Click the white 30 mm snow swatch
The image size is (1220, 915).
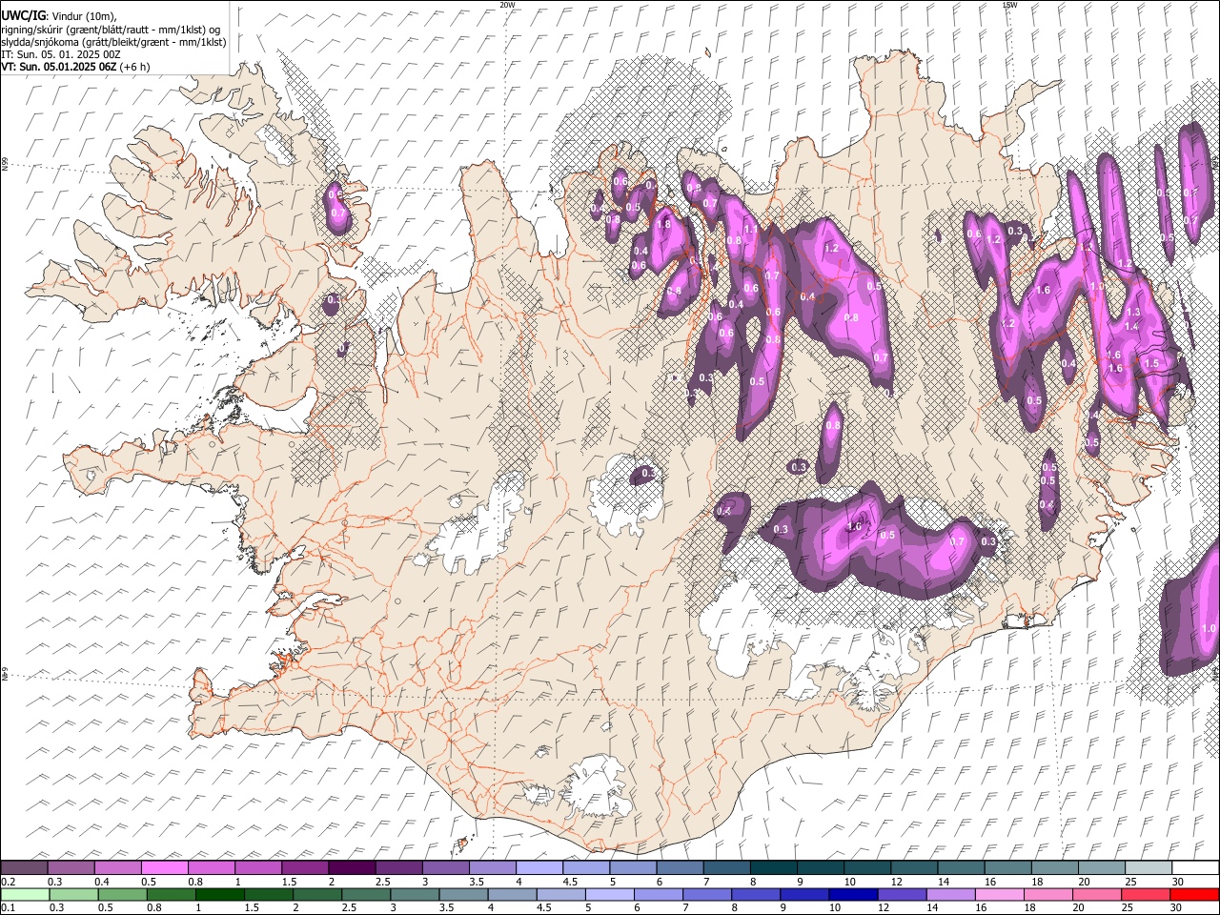tap(1195, 867)
